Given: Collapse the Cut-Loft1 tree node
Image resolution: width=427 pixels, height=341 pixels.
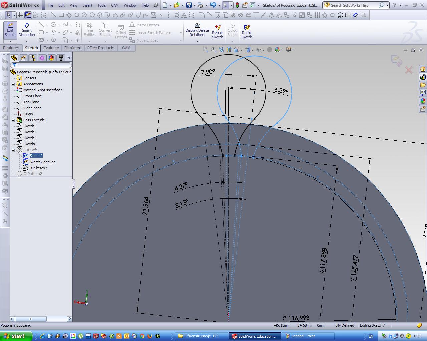Looking at the screenshot, I should [13, 150].
